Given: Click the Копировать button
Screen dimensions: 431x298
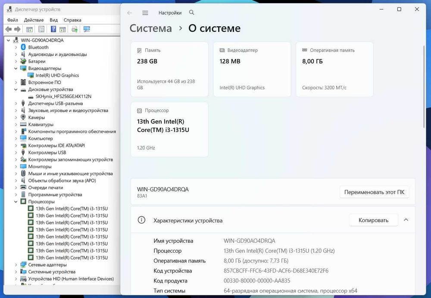Looking at the screenshot, I should click(373, 220).
